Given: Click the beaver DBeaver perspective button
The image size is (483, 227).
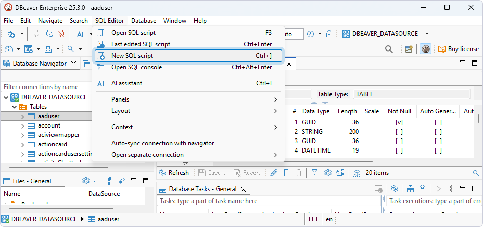Looking at the screenshot, I should [425, 49].
